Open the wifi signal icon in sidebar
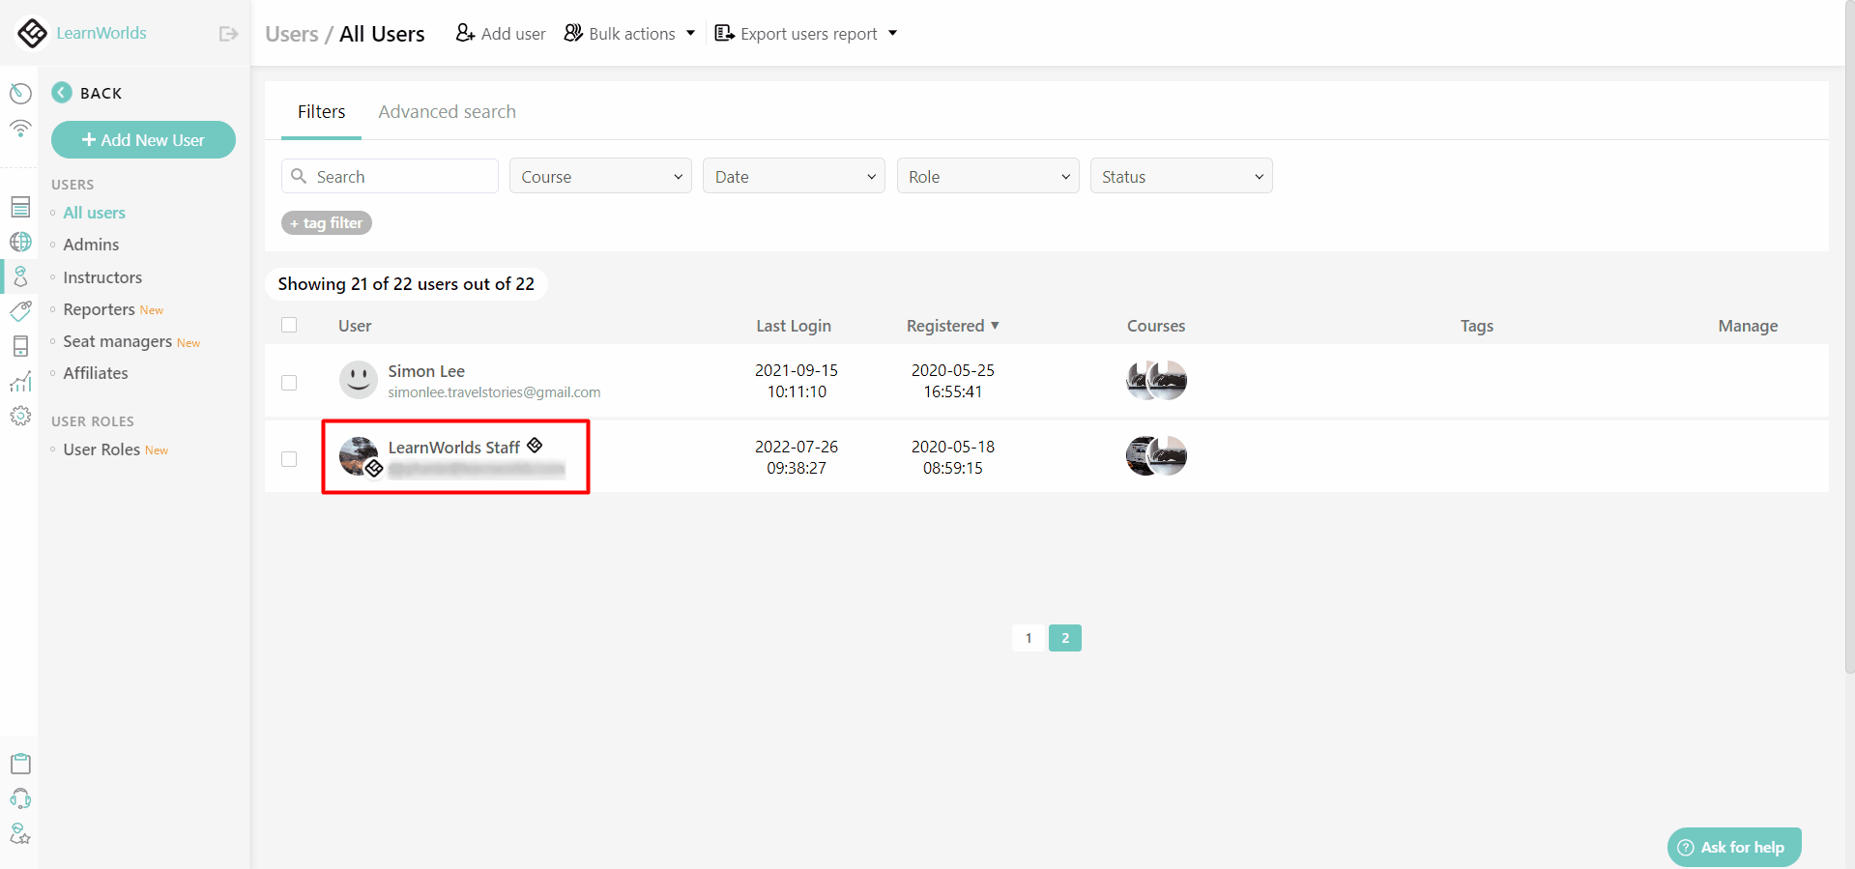The image size is (1855, 869). coord(20,128)
